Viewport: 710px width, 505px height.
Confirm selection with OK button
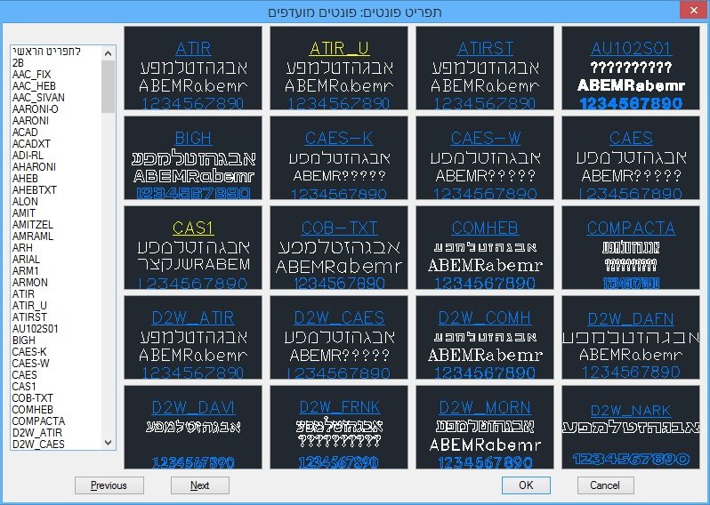click(526, 485)
